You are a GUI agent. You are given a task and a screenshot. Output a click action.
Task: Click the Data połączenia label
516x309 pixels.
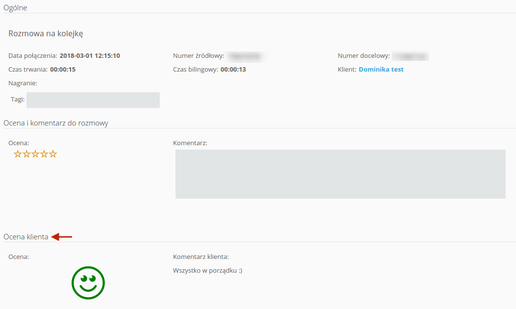33,56
